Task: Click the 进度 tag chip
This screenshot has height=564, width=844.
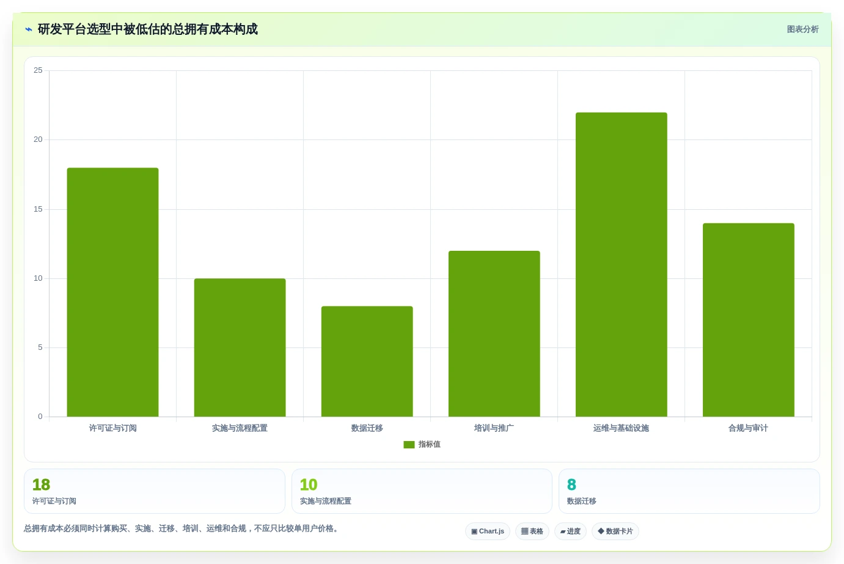Action: point(570,531)
